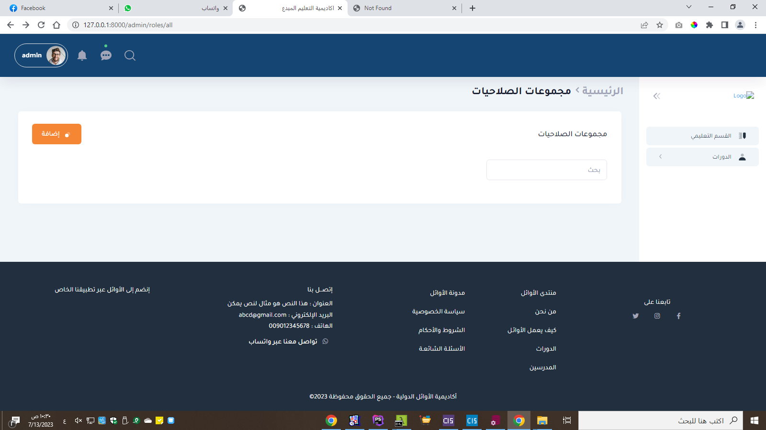Go back in browser history

[x=11, y=25]
